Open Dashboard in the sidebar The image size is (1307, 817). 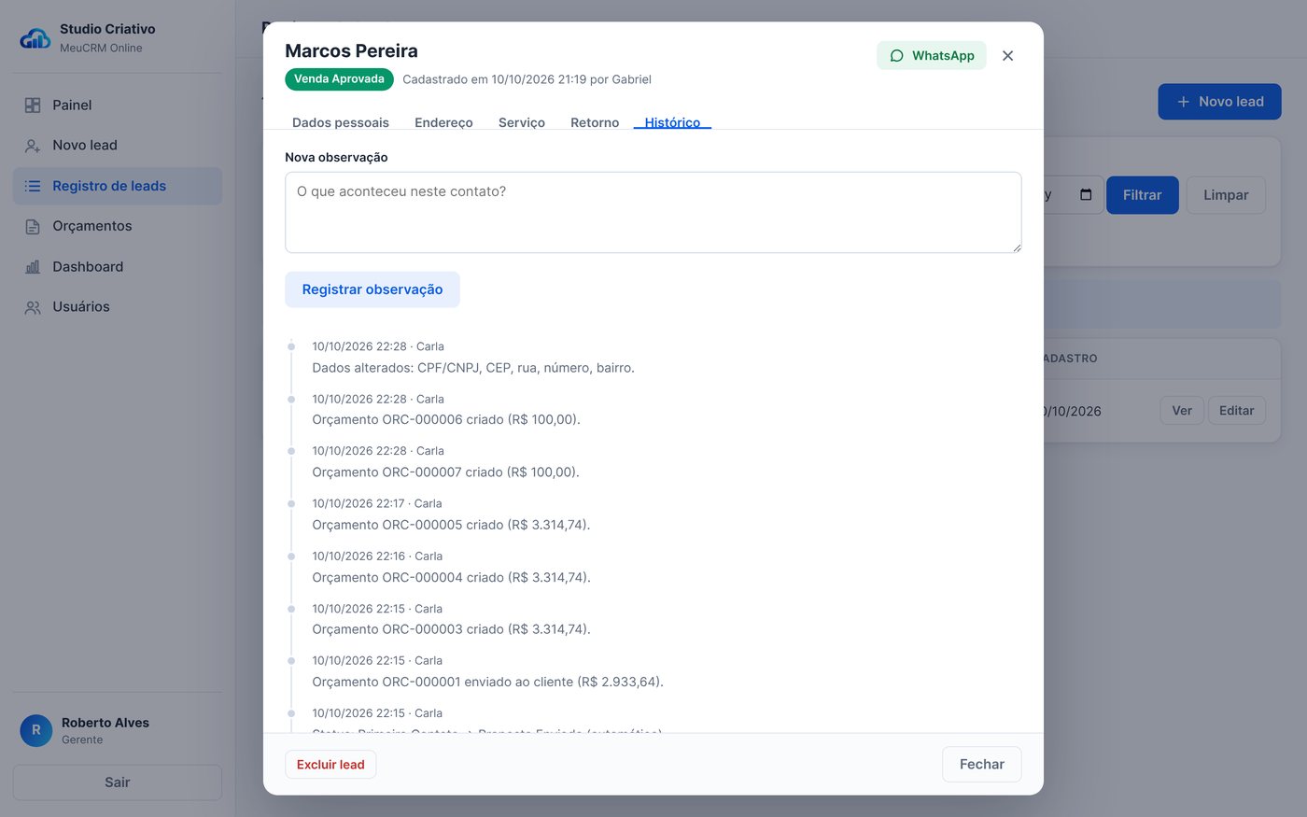[x=118, y=267]
